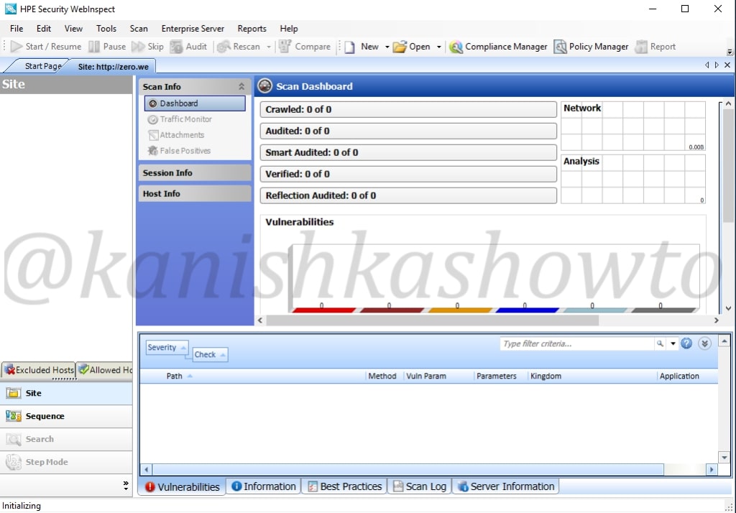Open the Edit menu
This screenshot has width=736, height=513.
tap(44, 29)
